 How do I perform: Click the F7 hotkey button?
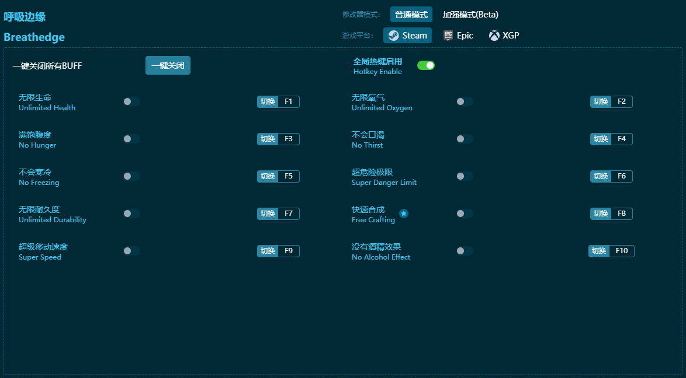pyautogui.click(x=278, y=213)
